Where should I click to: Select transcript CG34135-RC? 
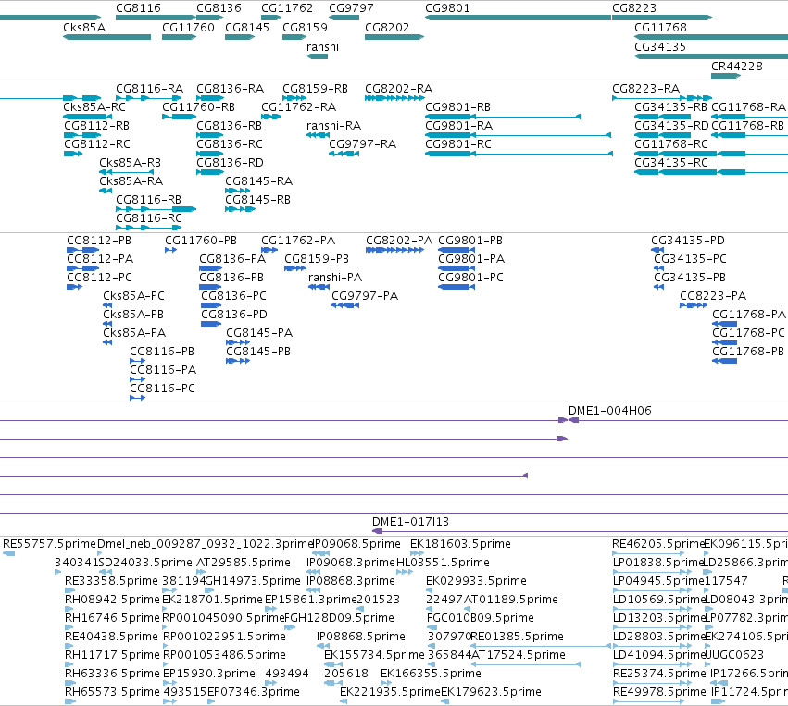711,172
